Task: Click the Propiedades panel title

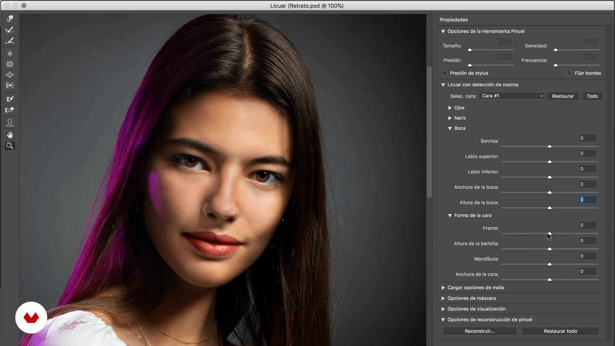Action: coord(454,20)
